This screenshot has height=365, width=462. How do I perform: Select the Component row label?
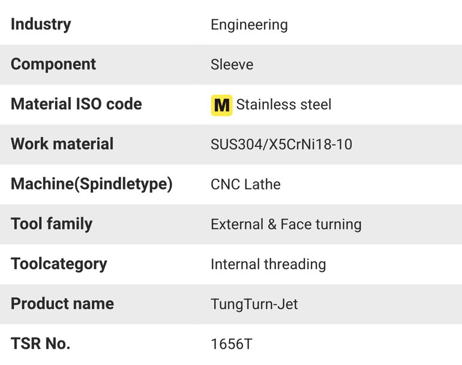click(53, 65)
